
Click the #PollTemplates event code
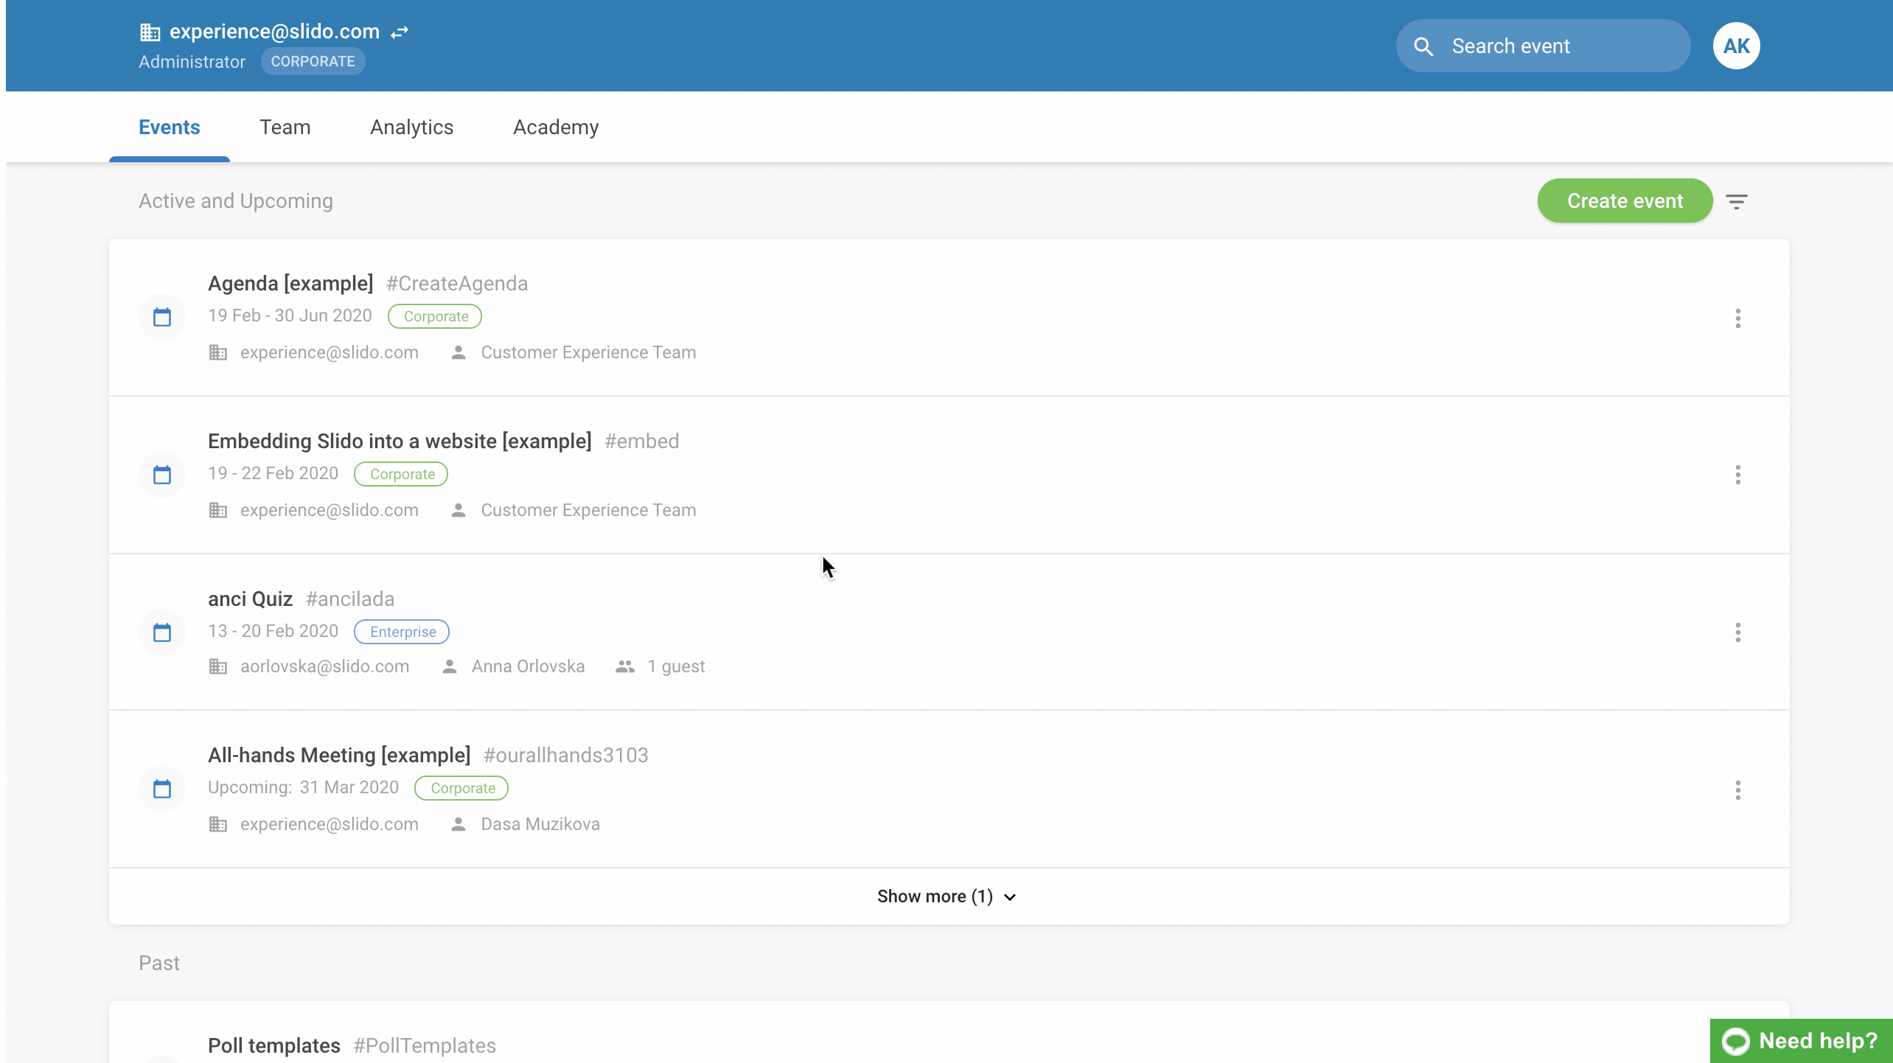tap(425, 1046)
